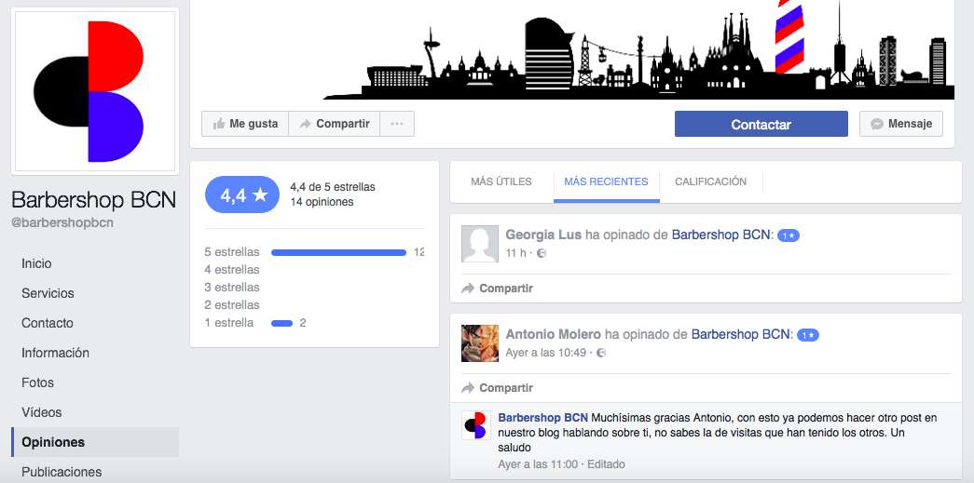974x483 pixels.
Task: Click Georgia Lus default avatar thumbnail
Action: [x=480, y=244]
